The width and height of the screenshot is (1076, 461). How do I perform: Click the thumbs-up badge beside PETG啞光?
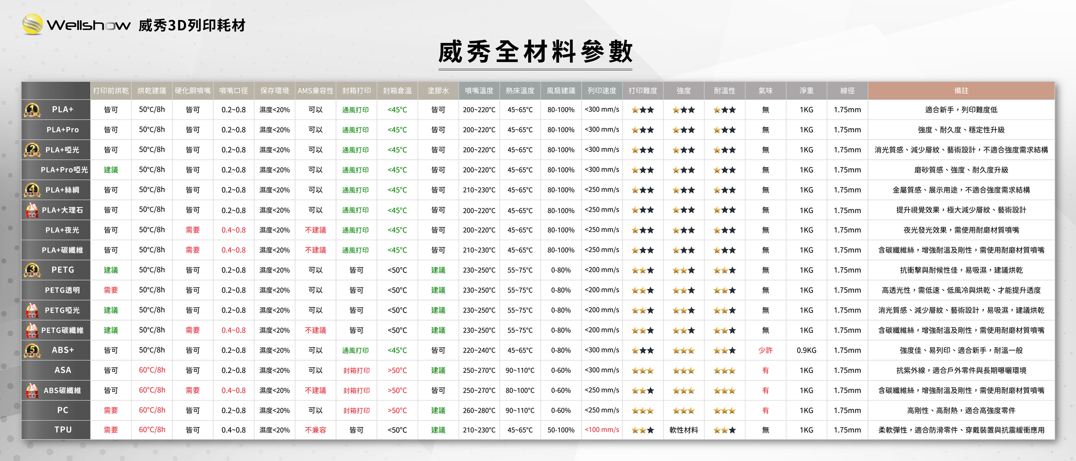tap(32, 310)
